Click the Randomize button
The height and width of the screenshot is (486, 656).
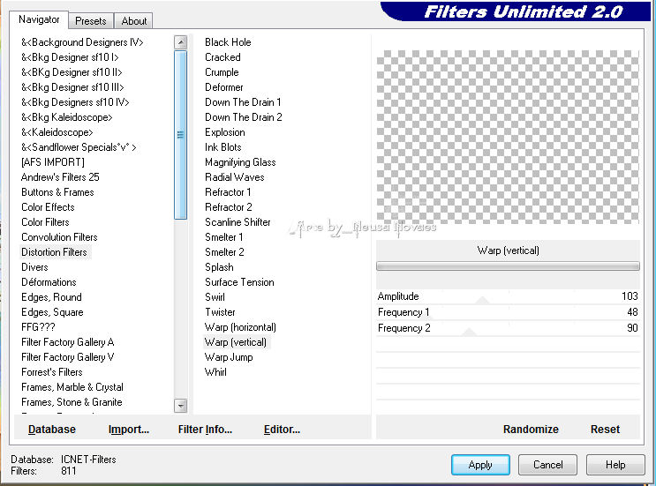[x=531, y=430]
